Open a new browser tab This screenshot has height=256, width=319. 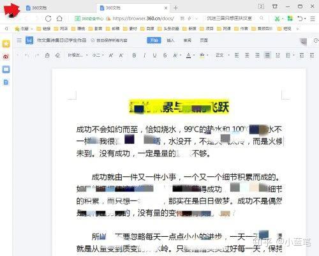pos(175,8)
